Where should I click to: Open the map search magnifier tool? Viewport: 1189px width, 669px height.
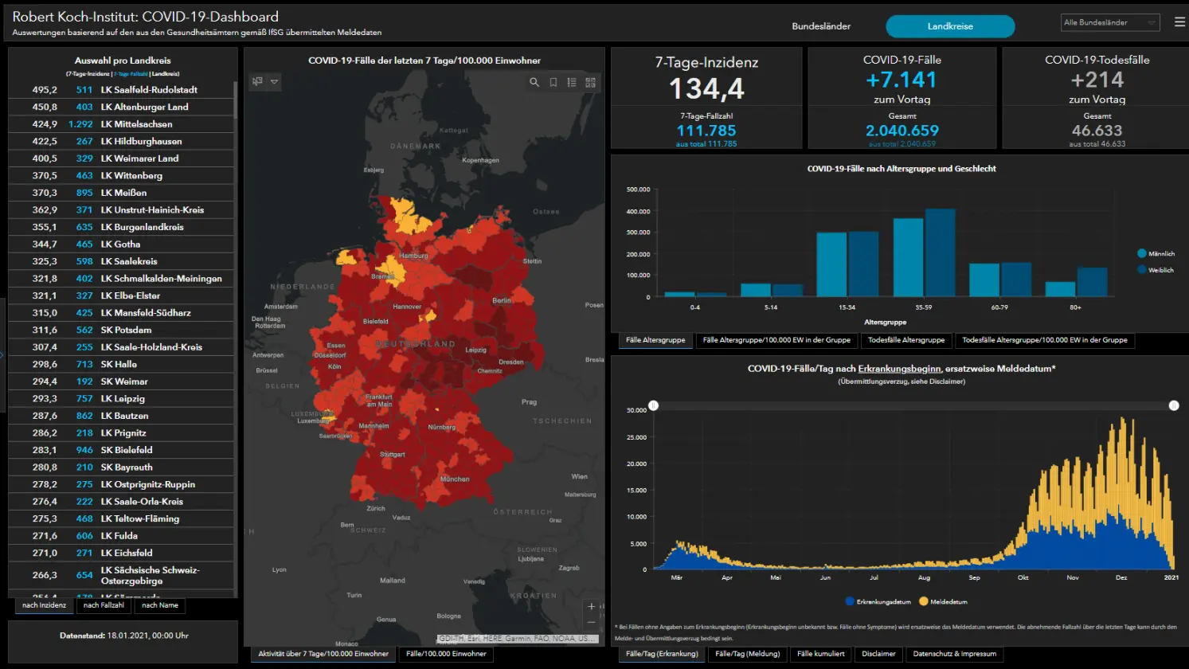coord(534,82)
